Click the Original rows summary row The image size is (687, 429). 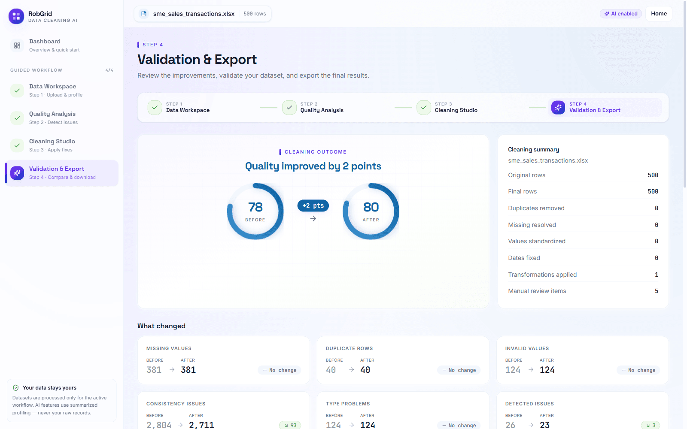(583, 175)
